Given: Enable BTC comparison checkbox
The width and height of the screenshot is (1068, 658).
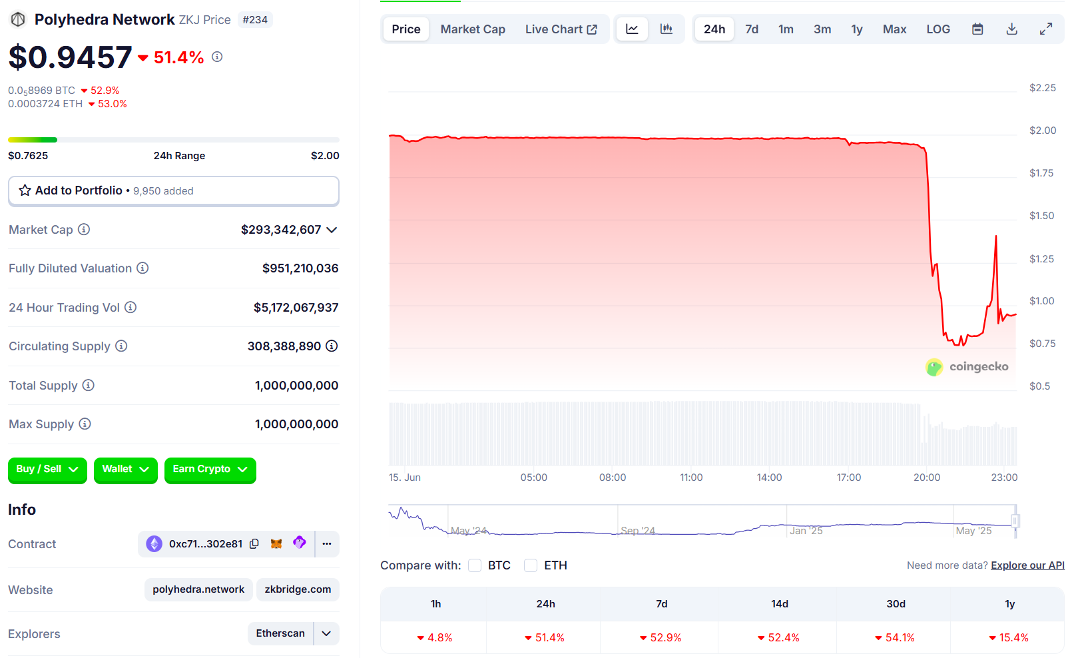Looking at the screenshot, I should click(475, 565).
